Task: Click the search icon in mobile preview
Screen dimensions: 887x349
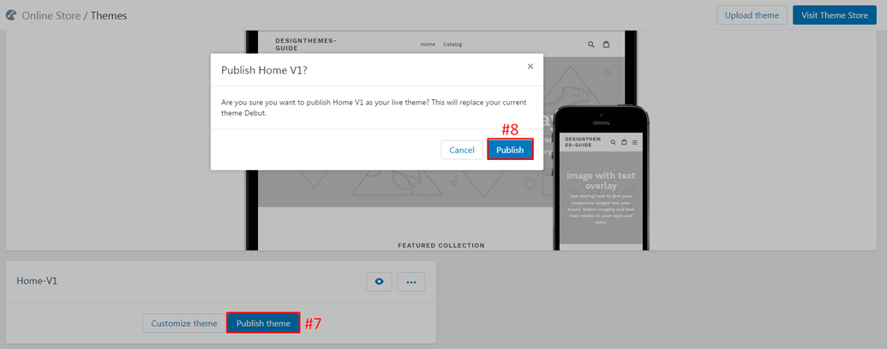Action: click(x=613, y=142)
